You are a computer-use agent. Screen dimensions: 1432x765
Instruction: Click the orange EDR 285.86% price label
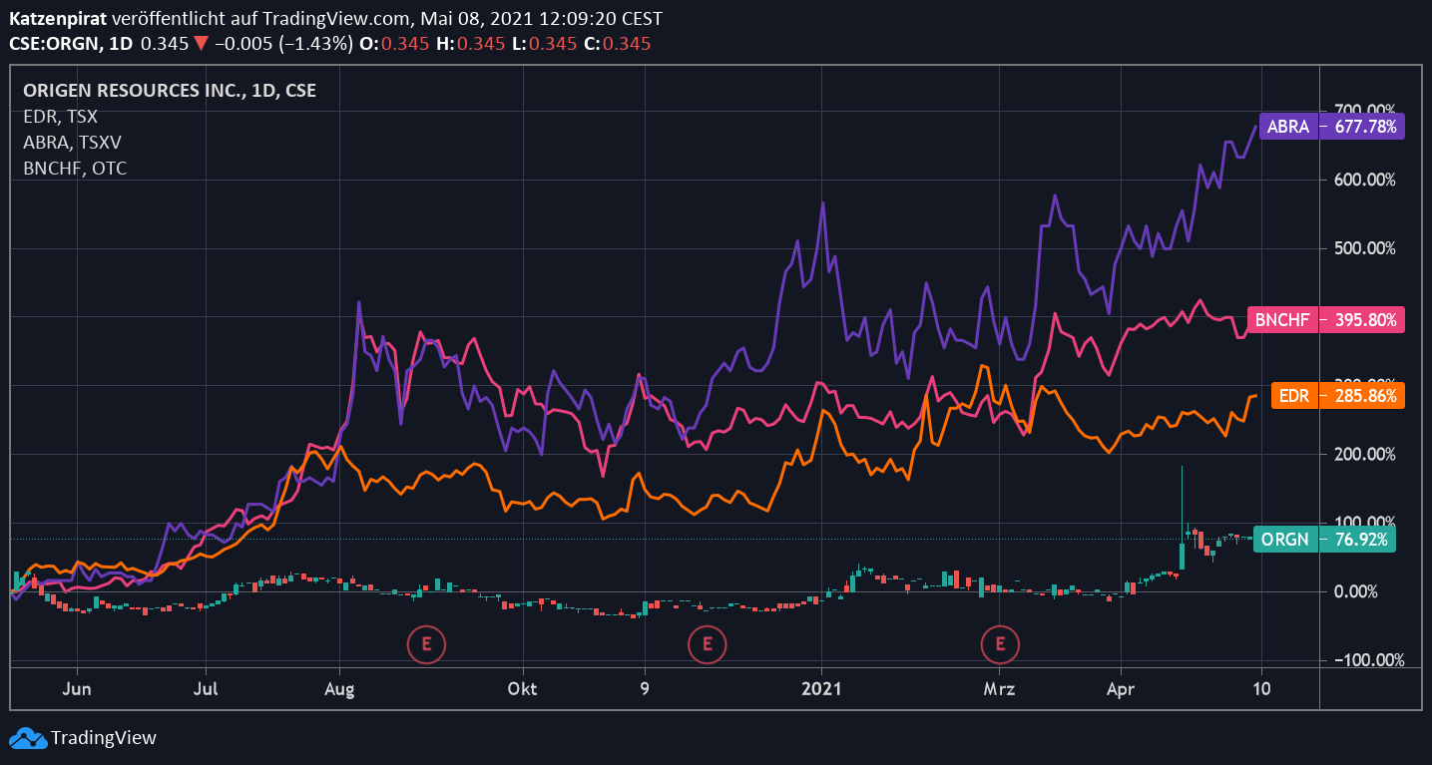[1337, 395]
